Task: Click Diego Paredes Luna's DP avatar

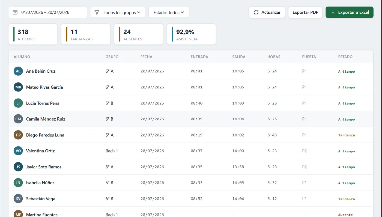Action: [18, 135]
